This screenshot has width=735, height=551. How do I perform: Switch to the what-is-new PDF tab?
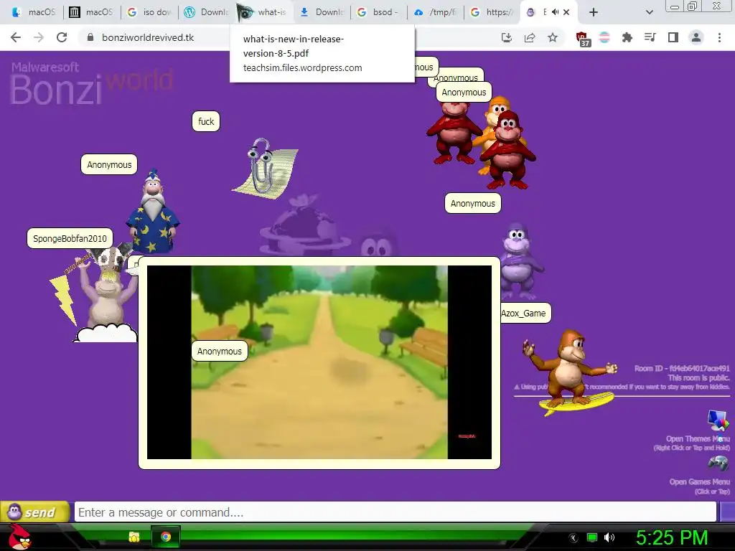264,12
